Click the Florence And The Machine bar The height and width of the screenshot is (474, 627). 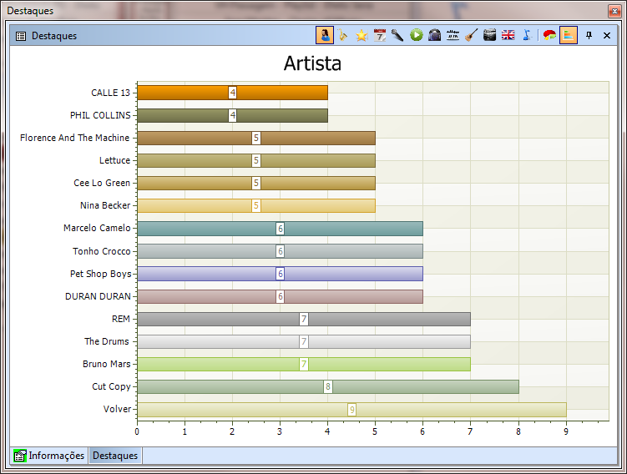coord(256,139)
